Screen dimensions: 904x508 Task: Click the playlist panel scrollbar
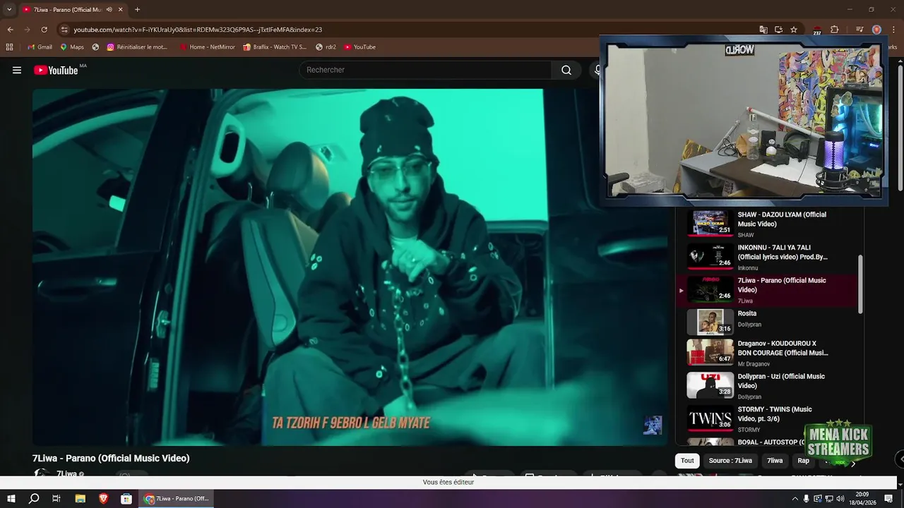(x=860, y=284)
